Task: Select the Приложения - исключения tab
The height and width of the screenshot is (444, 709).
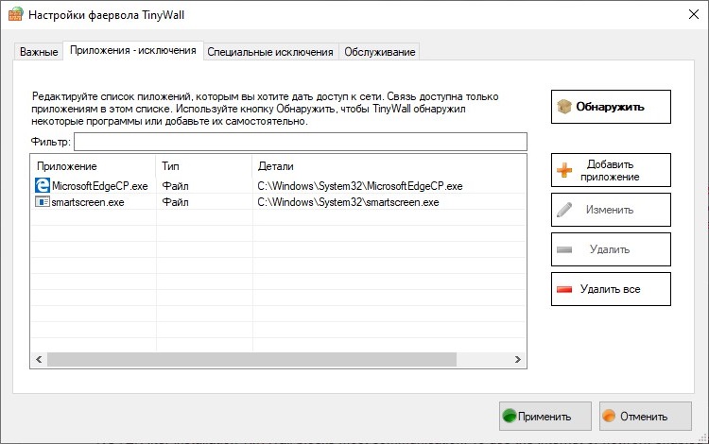Action: tap(133, 51)
